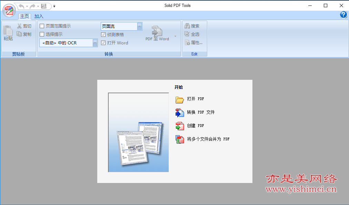
Task: Click the Undo arrow in quick access toolbar
Action: pyautogui.click(x=21, y=6)
